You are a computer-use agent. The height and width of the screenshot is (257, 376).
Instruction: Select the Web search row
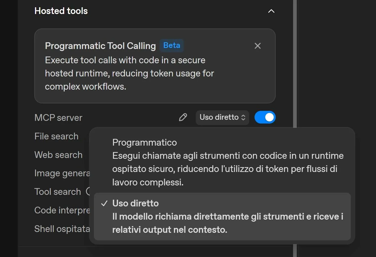58,155
